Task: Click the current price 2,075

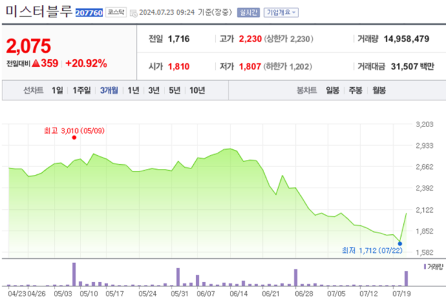Action: coord(28,46)
